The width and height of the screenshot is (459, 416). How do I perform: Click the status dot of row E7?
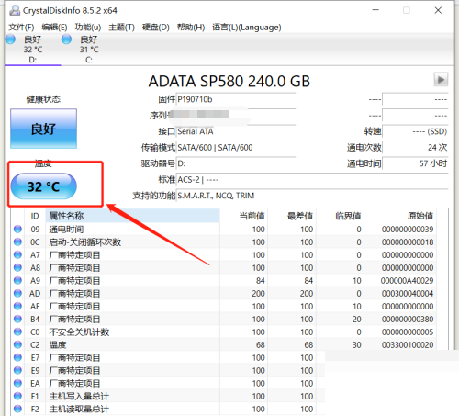[17, 357]
